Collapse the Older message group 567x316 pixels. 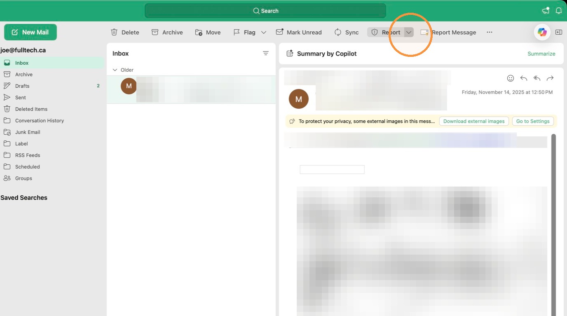(x=115, y=70)
